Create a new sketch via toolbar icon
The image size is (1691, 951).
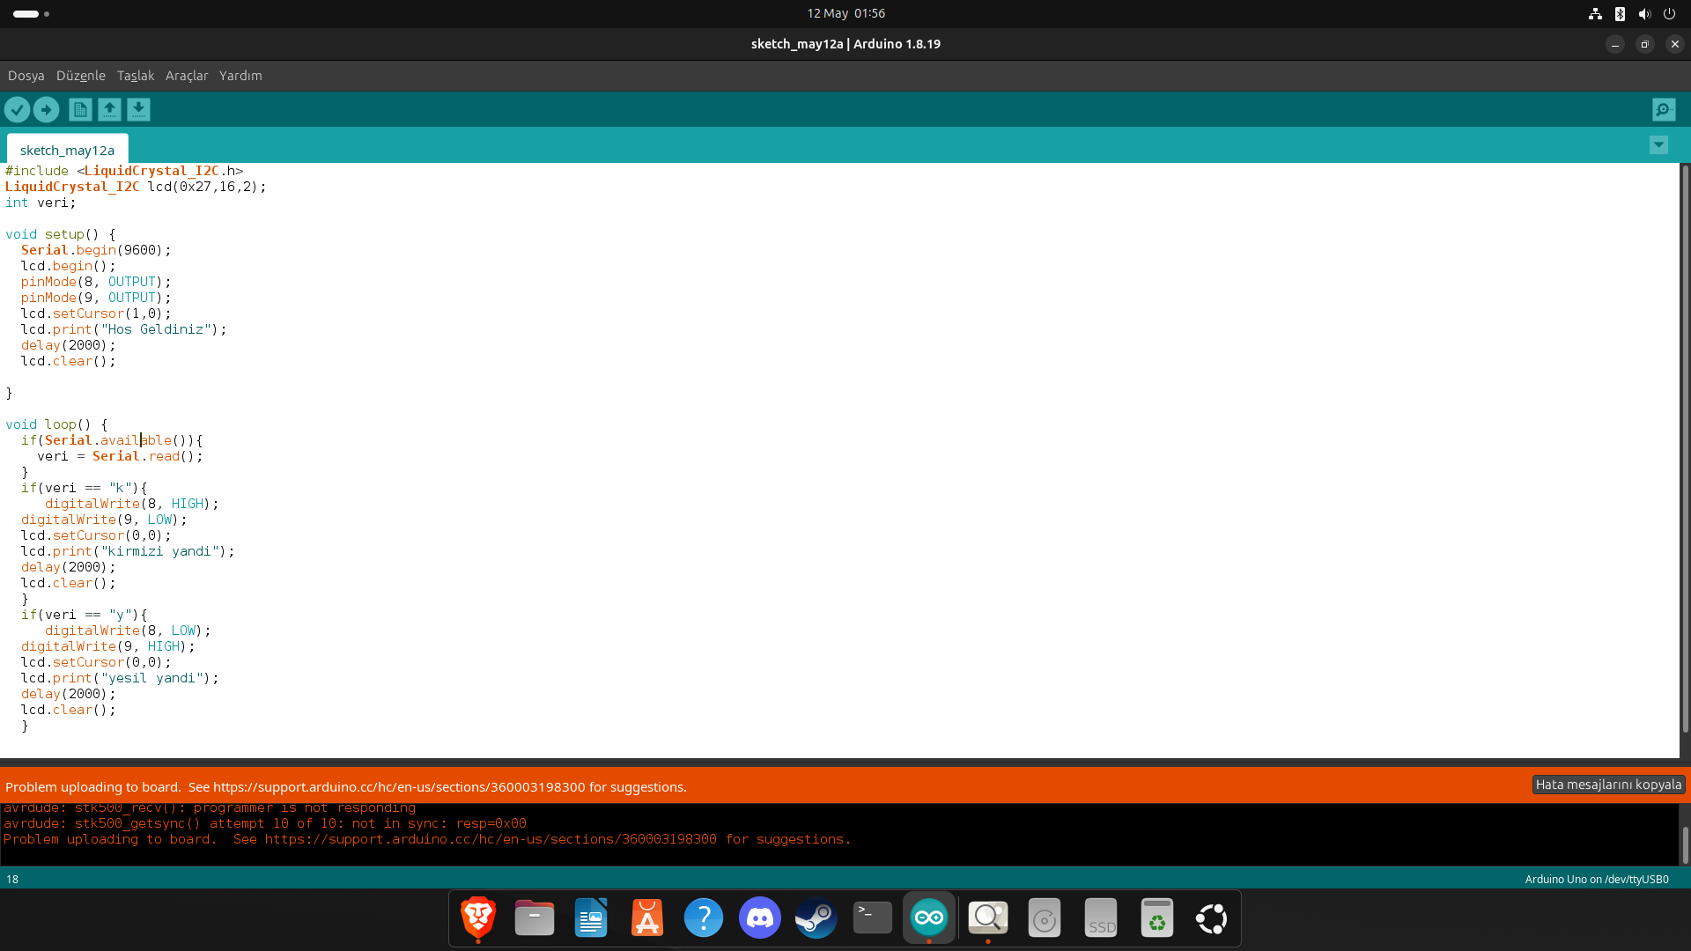[80, 109]
